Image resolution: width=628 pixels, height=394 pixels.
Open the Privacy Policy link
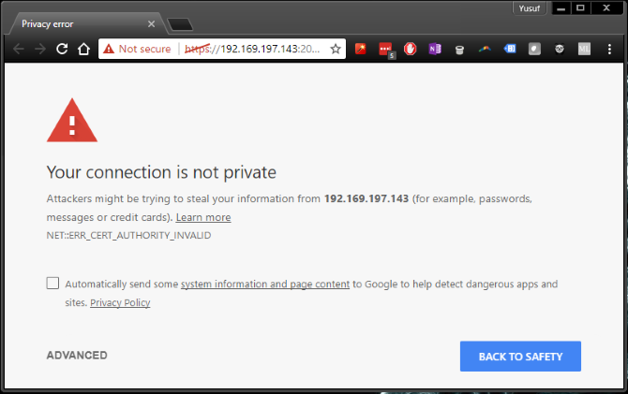[x=120, y=302]
